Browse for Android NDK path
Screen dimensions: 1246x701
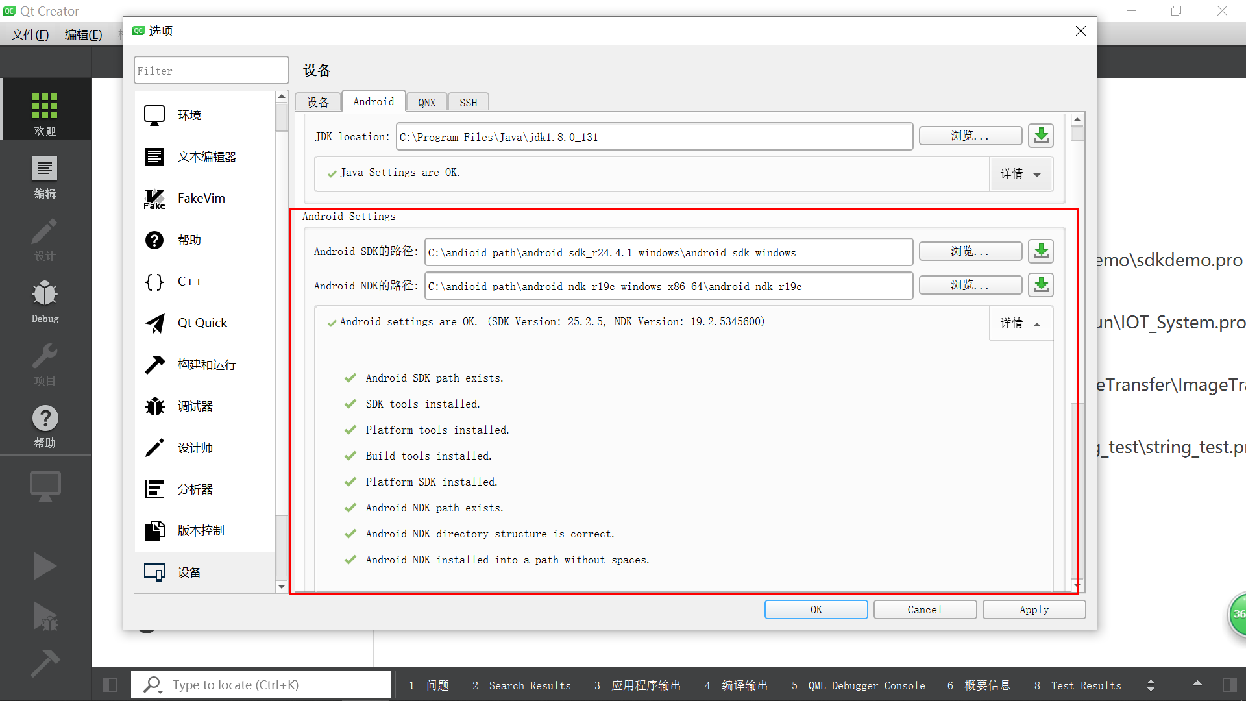(x=970, y=285)
